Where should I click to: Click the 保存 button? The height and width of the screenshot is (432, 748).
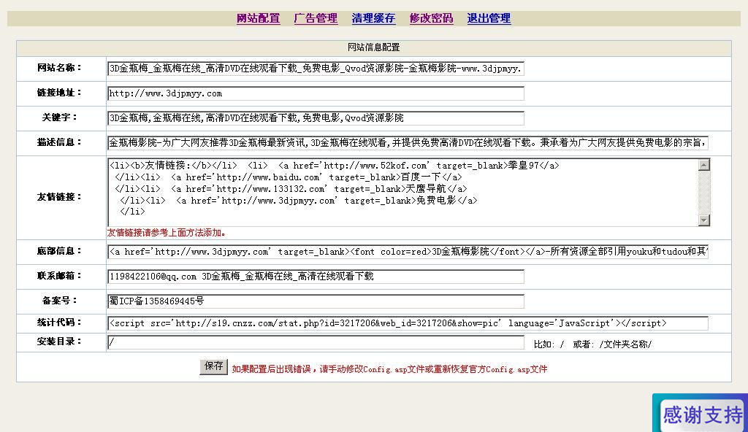click(214, 366)
